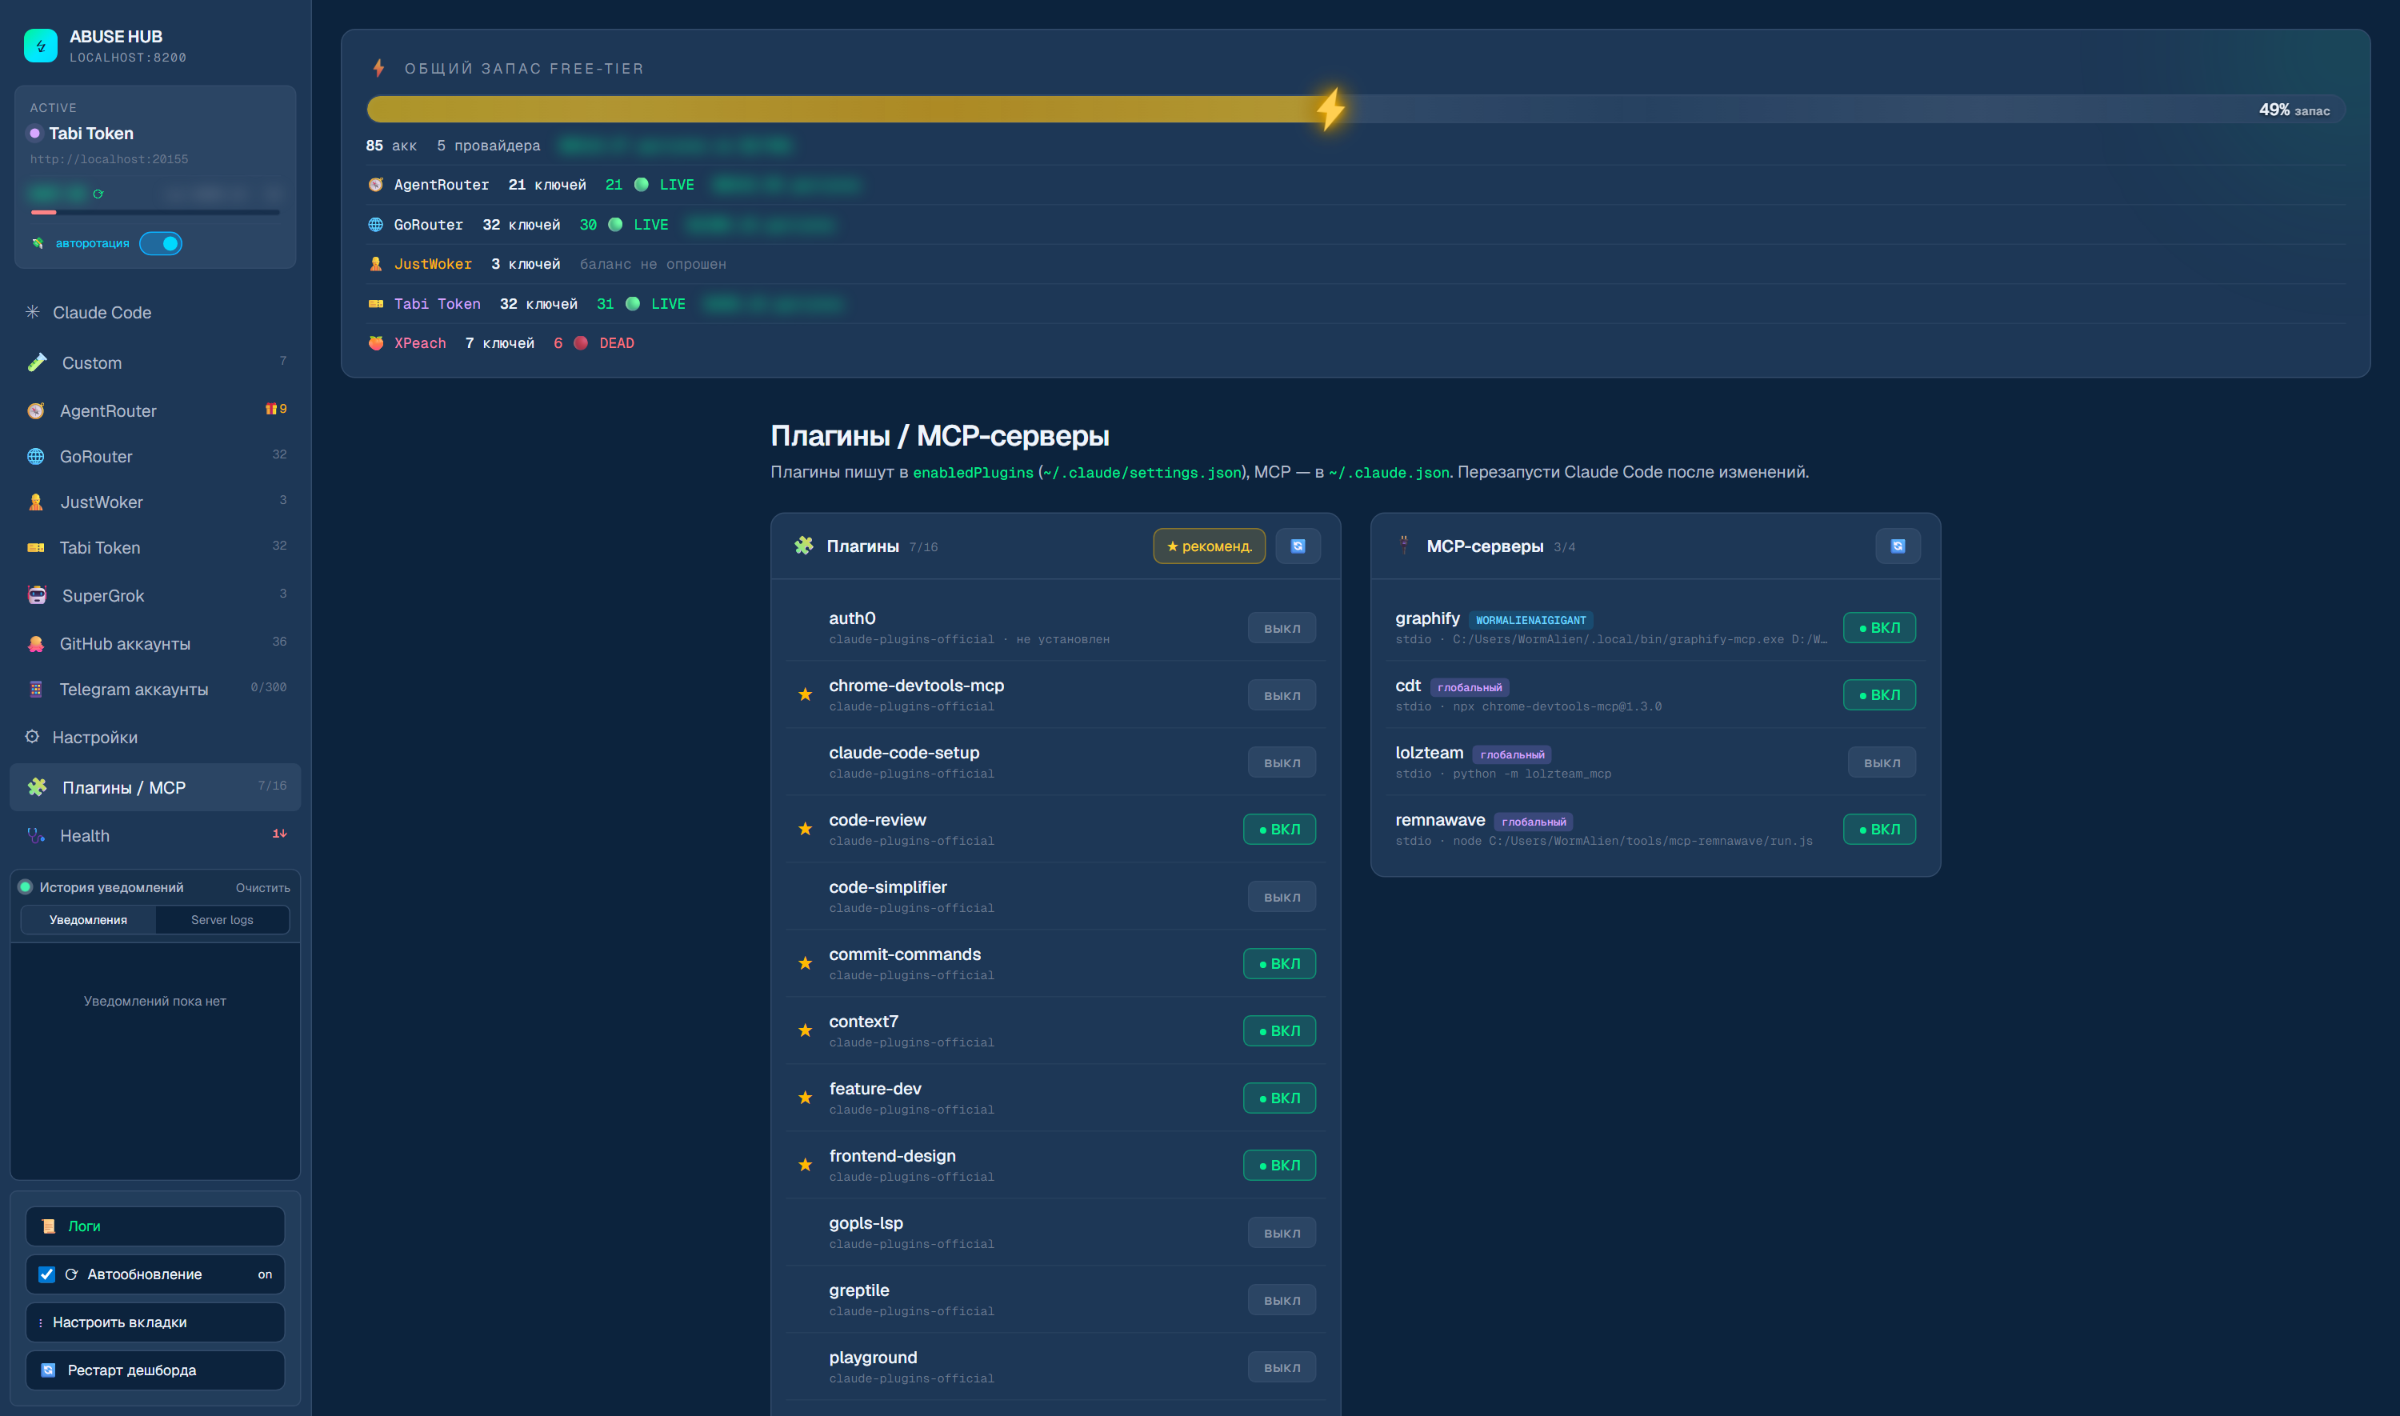Click the lightning bolt icon beside Общий запас Free-Tier
Viewport: 2400px width, 1416px height.
tap(378, 68)
